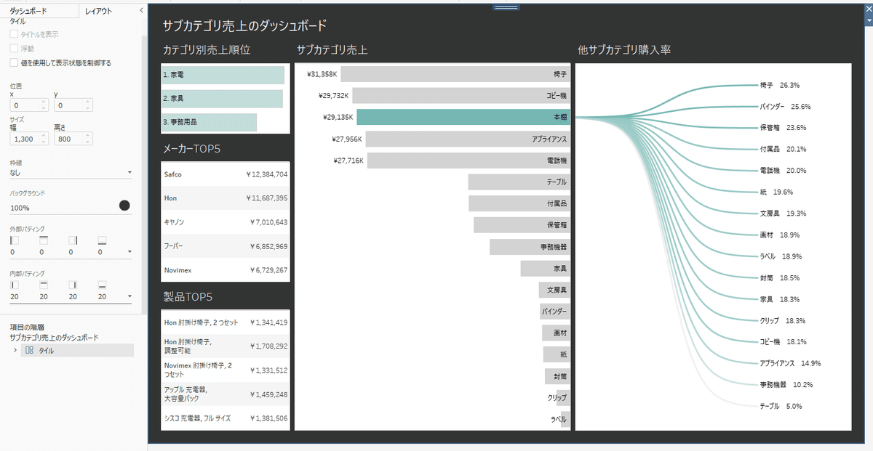The width and height of the screenshot is (873, 451).
Task: Click the 家電 category rank bar
Action: click(x=223, y=75)
